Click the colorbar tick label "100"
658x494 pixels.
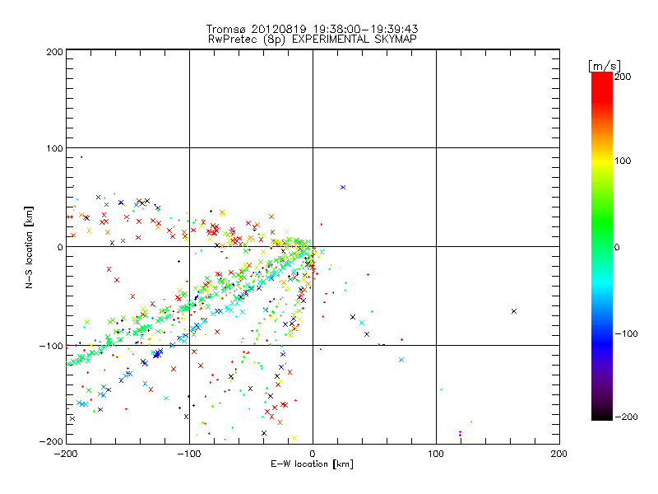623,161
